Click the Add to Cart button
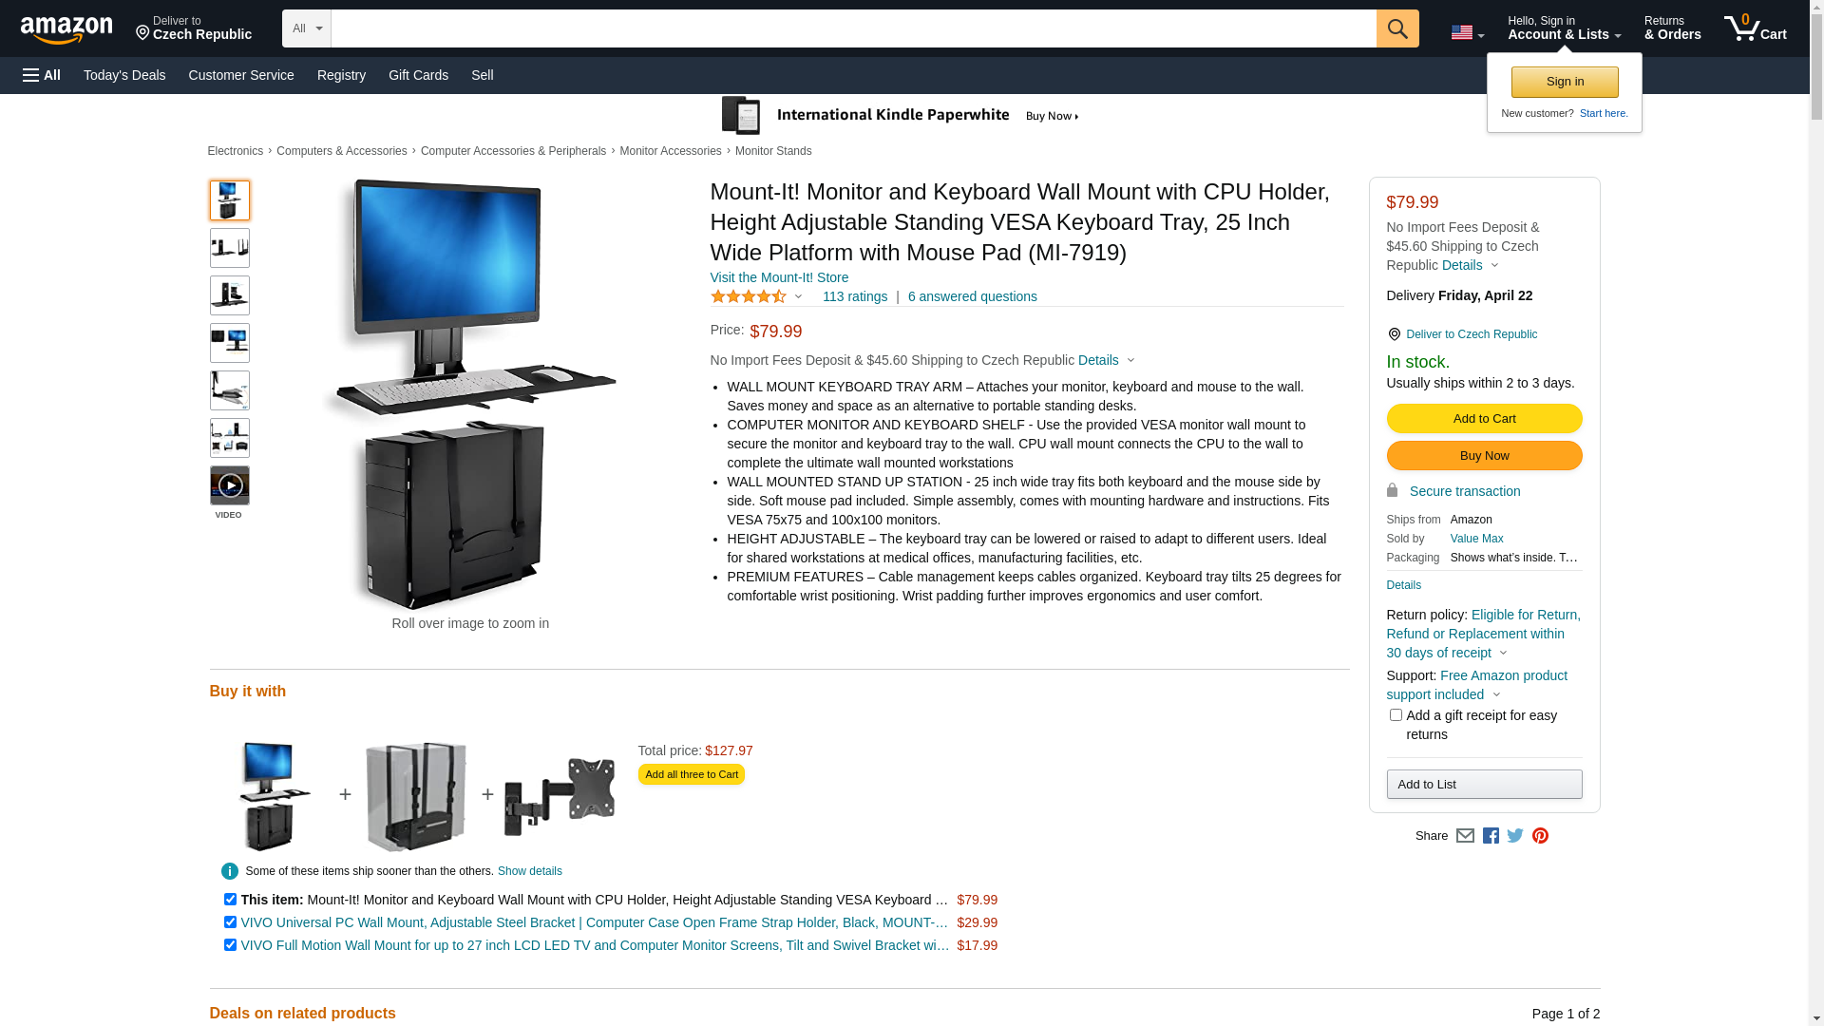The width and height of the screenshot is (1824, 1026). [1484, 419]
